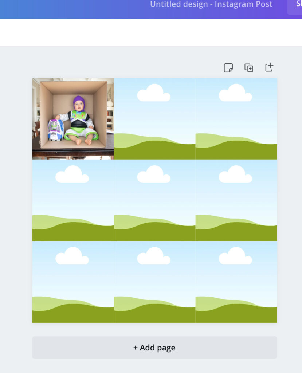This screenshot has width=302, height=373.
Task: Click the baby's purple hat in the photo
Action: pos(79,102)
